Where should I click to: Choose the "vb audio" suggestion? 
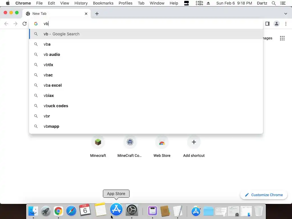(x=146, y=54)
